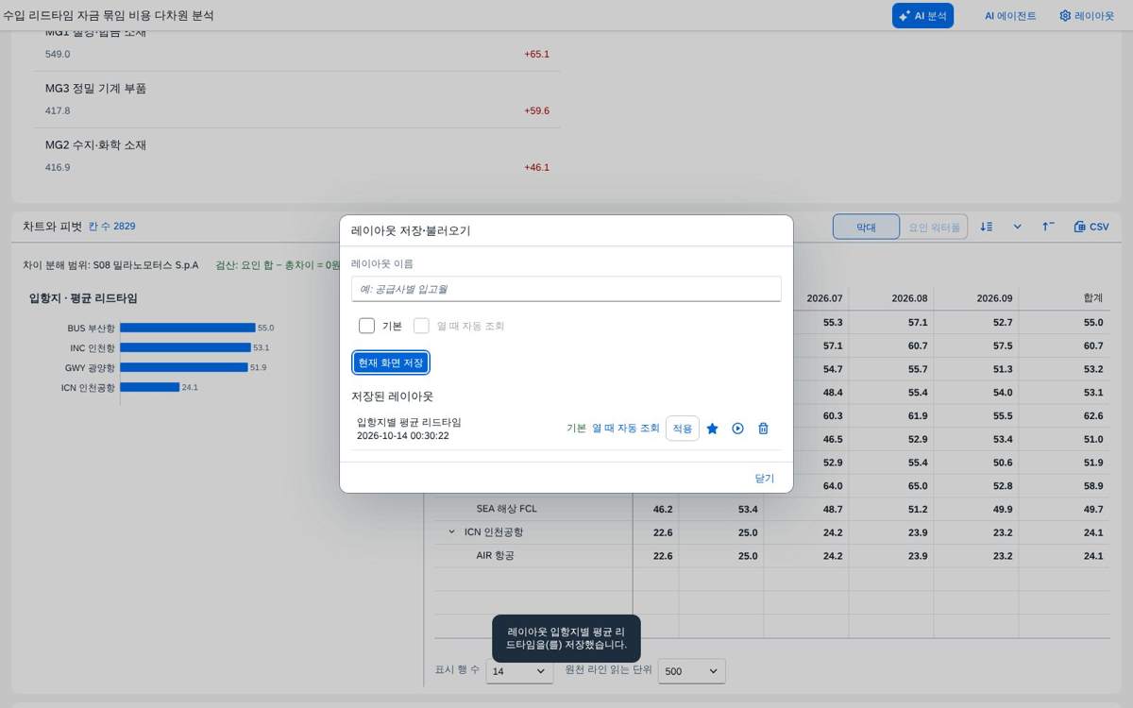Select the 합계 column header
Screen dimensions: 1133x708
click(1093, 298)
